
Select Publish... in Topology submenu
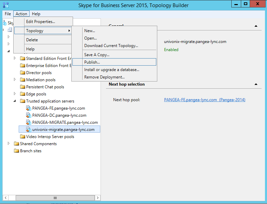(x=114, y=62)
